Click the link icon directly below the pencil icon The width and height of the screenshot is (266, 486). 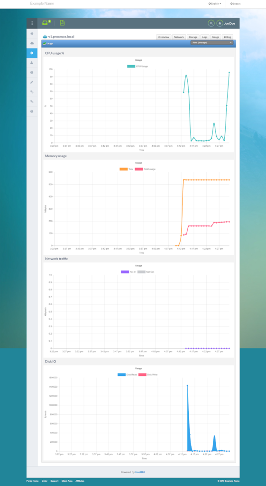[32, 92]
